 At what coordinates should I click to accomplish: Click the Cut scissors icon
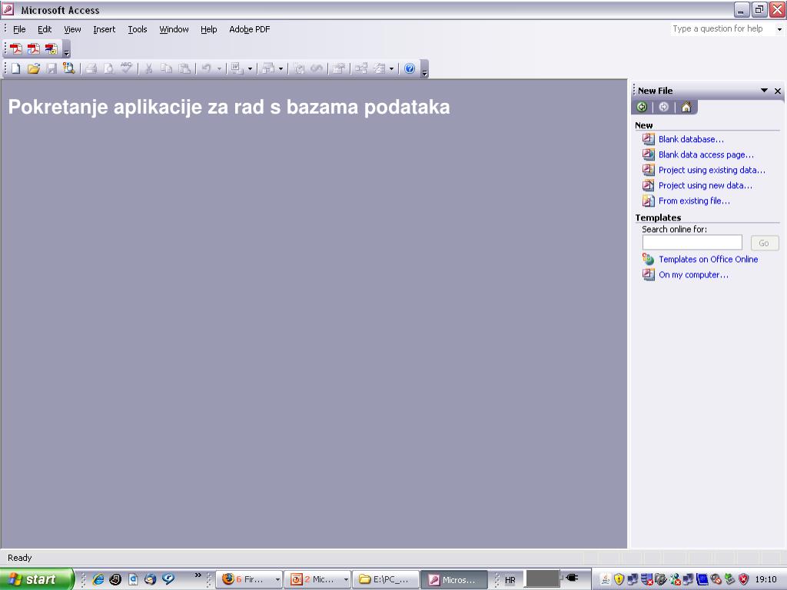coord(148,68)
